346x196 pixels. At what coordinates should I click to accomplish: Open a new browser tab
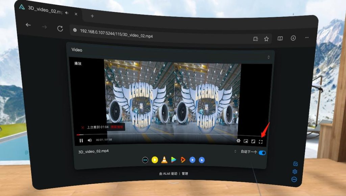pyautogui.click(x=92, y=16)
